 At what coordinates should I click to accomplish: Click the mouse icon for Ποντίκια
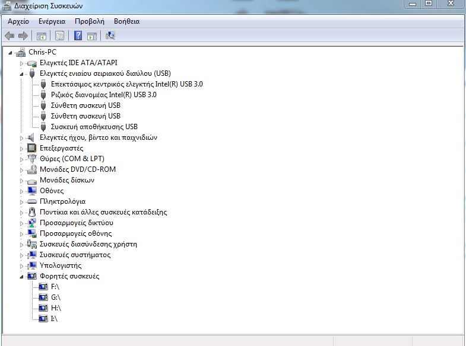point(32,212)
